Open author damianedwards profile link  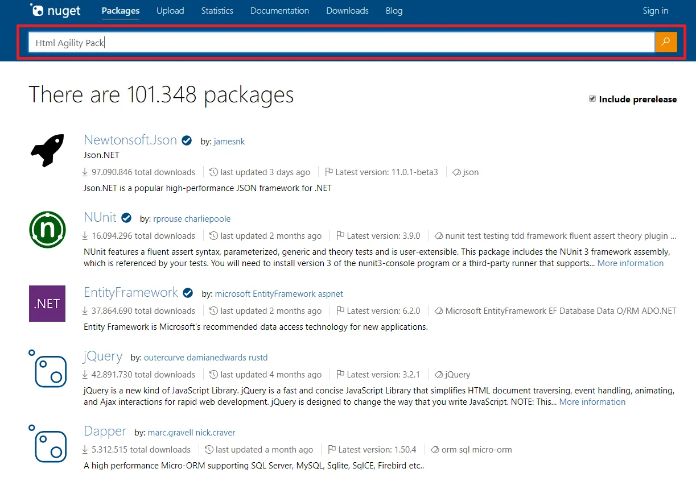point(216,357)
